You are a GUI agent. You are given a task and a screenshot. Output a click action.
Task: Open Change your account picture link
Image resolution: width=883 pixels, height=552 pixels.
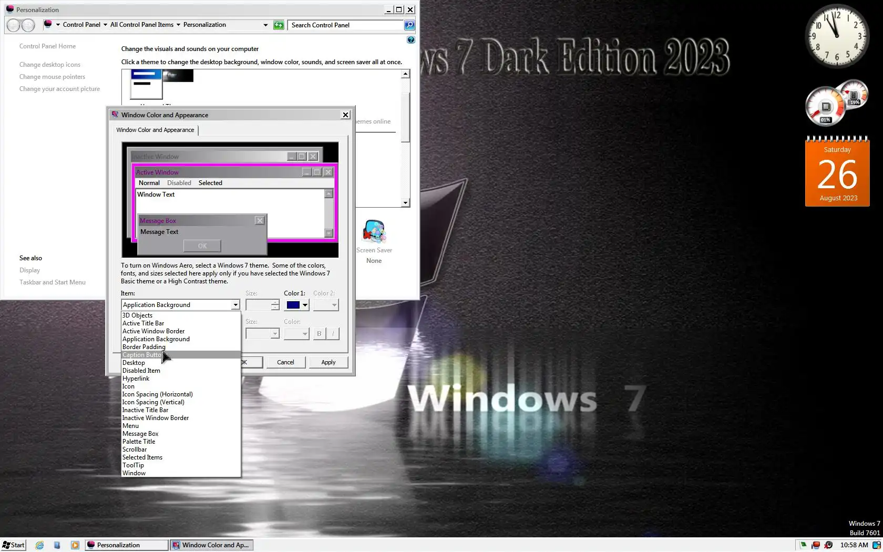pos(59,89)
